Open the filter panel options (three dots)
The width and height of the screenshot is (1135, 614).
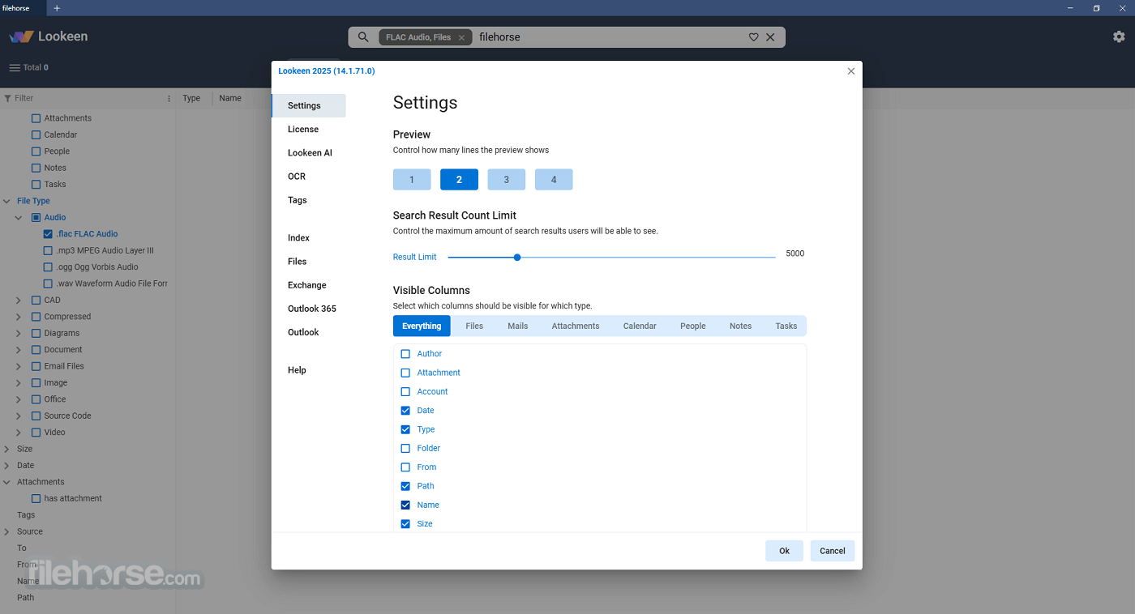pyautogui.click(x=169, y=98)
